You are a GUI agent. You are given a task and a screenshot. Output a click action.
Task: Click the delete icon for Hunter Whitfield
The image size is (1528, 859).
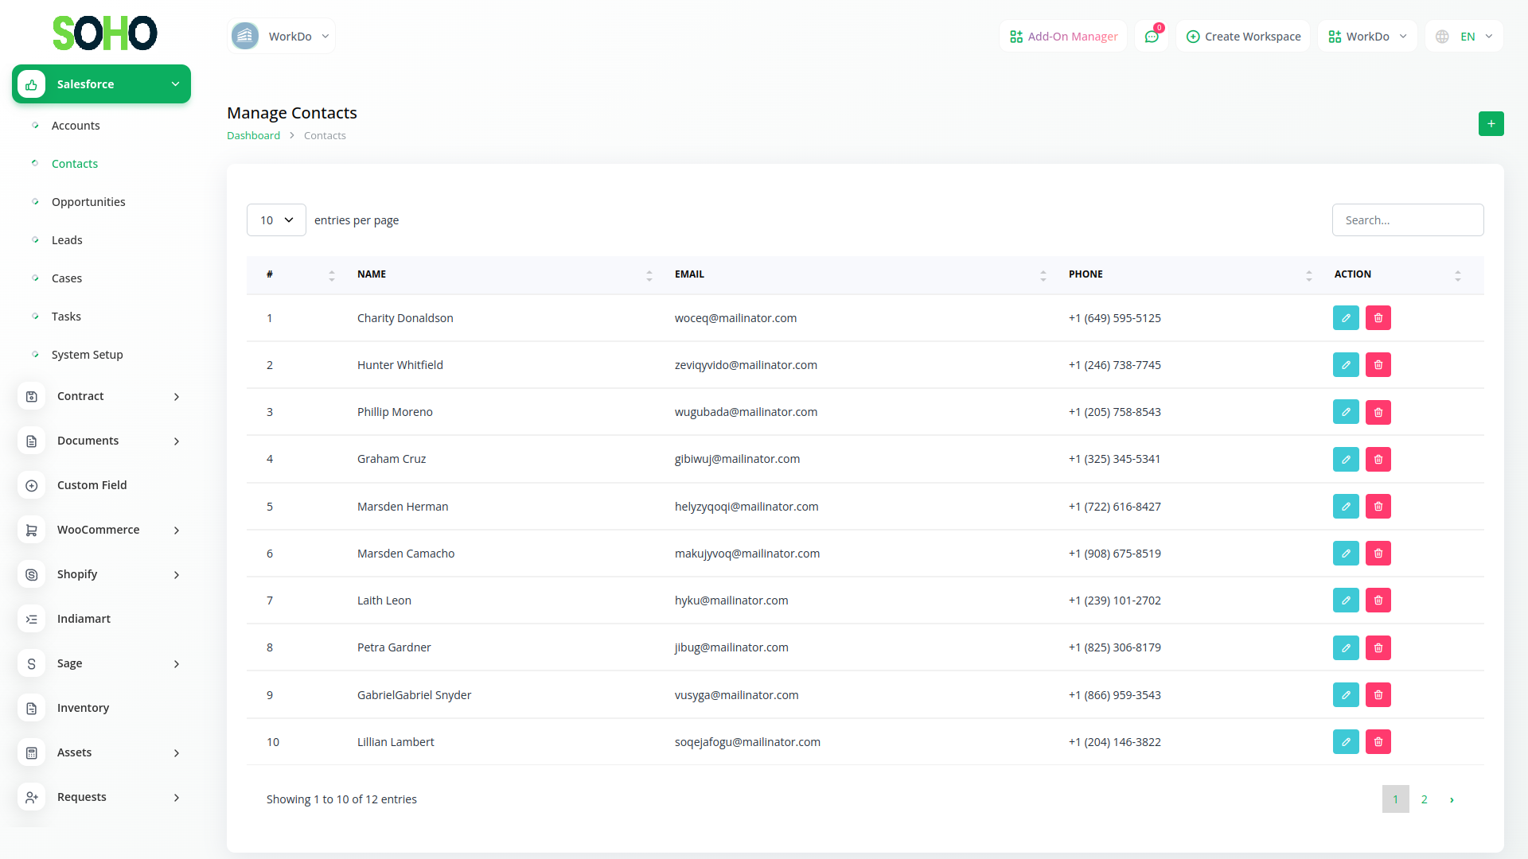[1378, 365]
